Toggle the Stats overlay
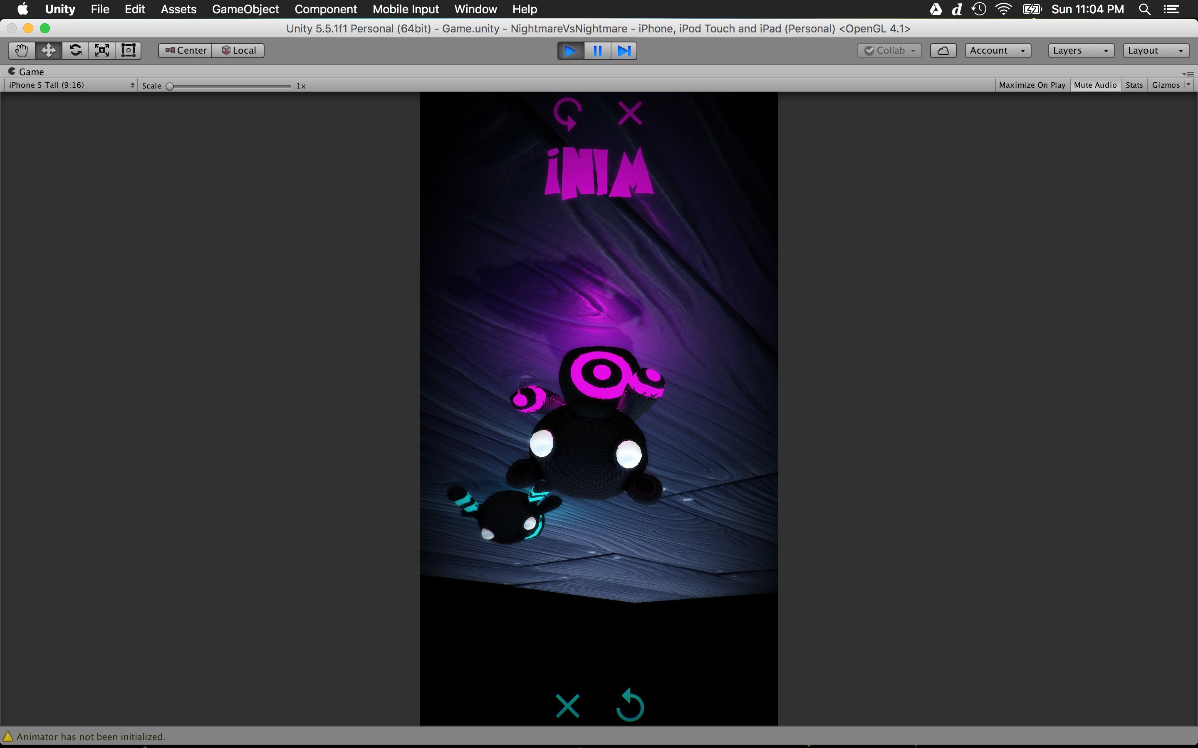 click(1134, 85)
